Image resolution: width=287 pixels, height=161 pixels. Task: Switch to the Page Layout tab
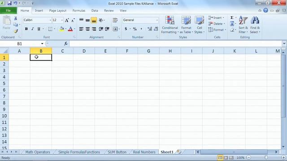click(58, 11)
